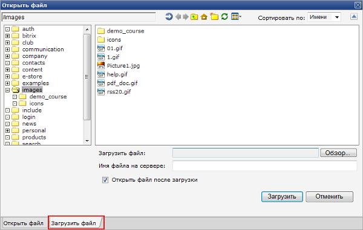Select products folder in tree

(34, 138)
